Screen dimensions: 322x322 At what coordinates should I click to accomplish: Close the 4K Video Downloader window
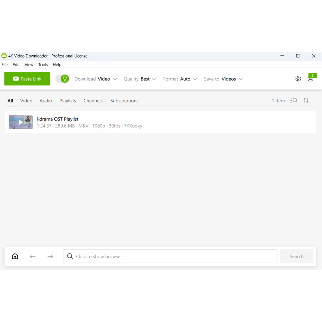pyautogui.click(x=314, y=56)
